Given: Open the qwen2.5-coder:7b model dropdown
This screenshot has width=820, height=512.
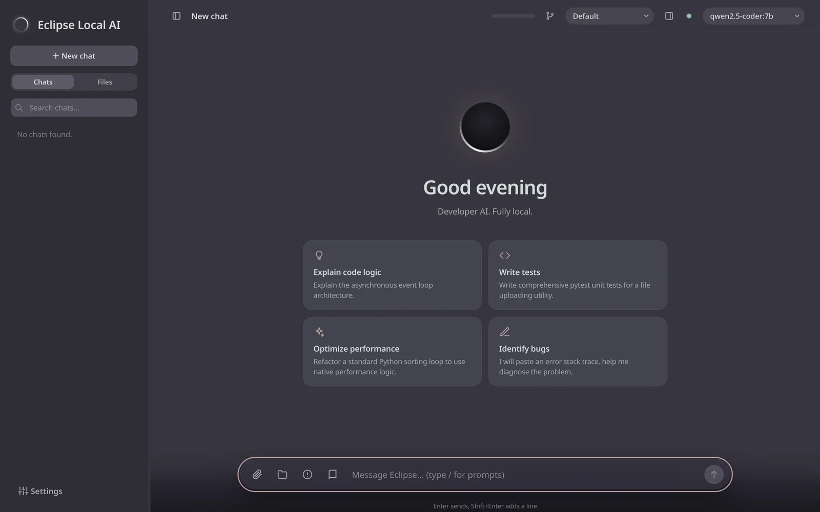Looking at the screenshot, I should [753, 16].
